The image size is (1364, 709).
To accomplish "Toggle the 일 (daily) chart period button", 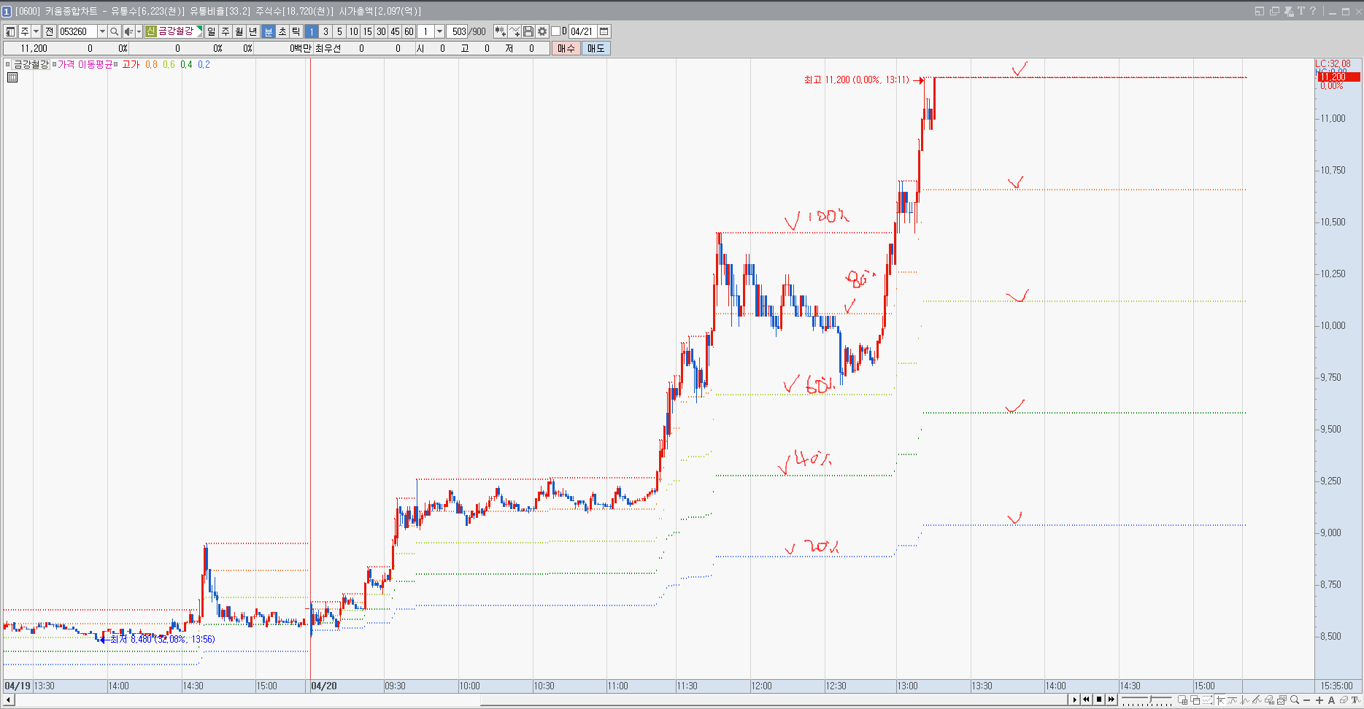I will coord(211,31).
